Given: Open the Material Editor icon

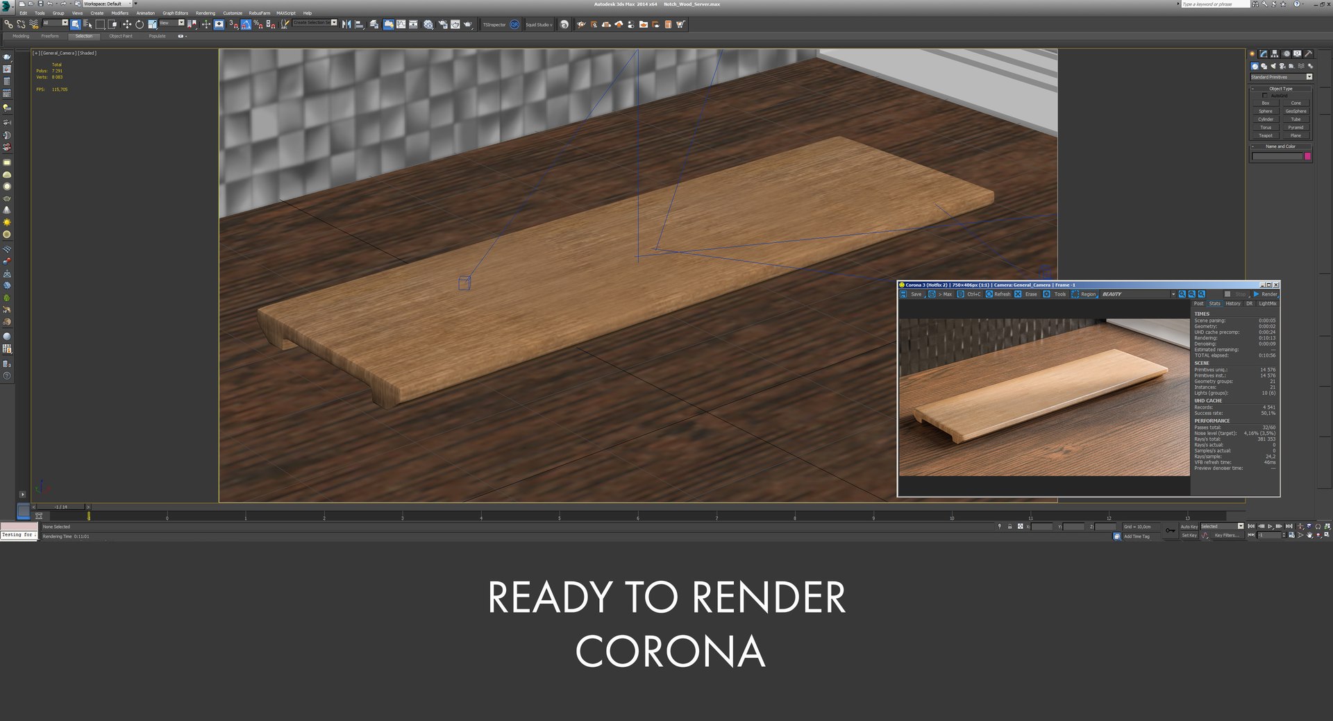Looking at the screenshot, I should 428,24.
